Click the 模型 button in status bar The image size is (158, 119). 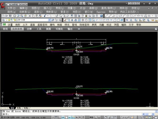point(91,117)
